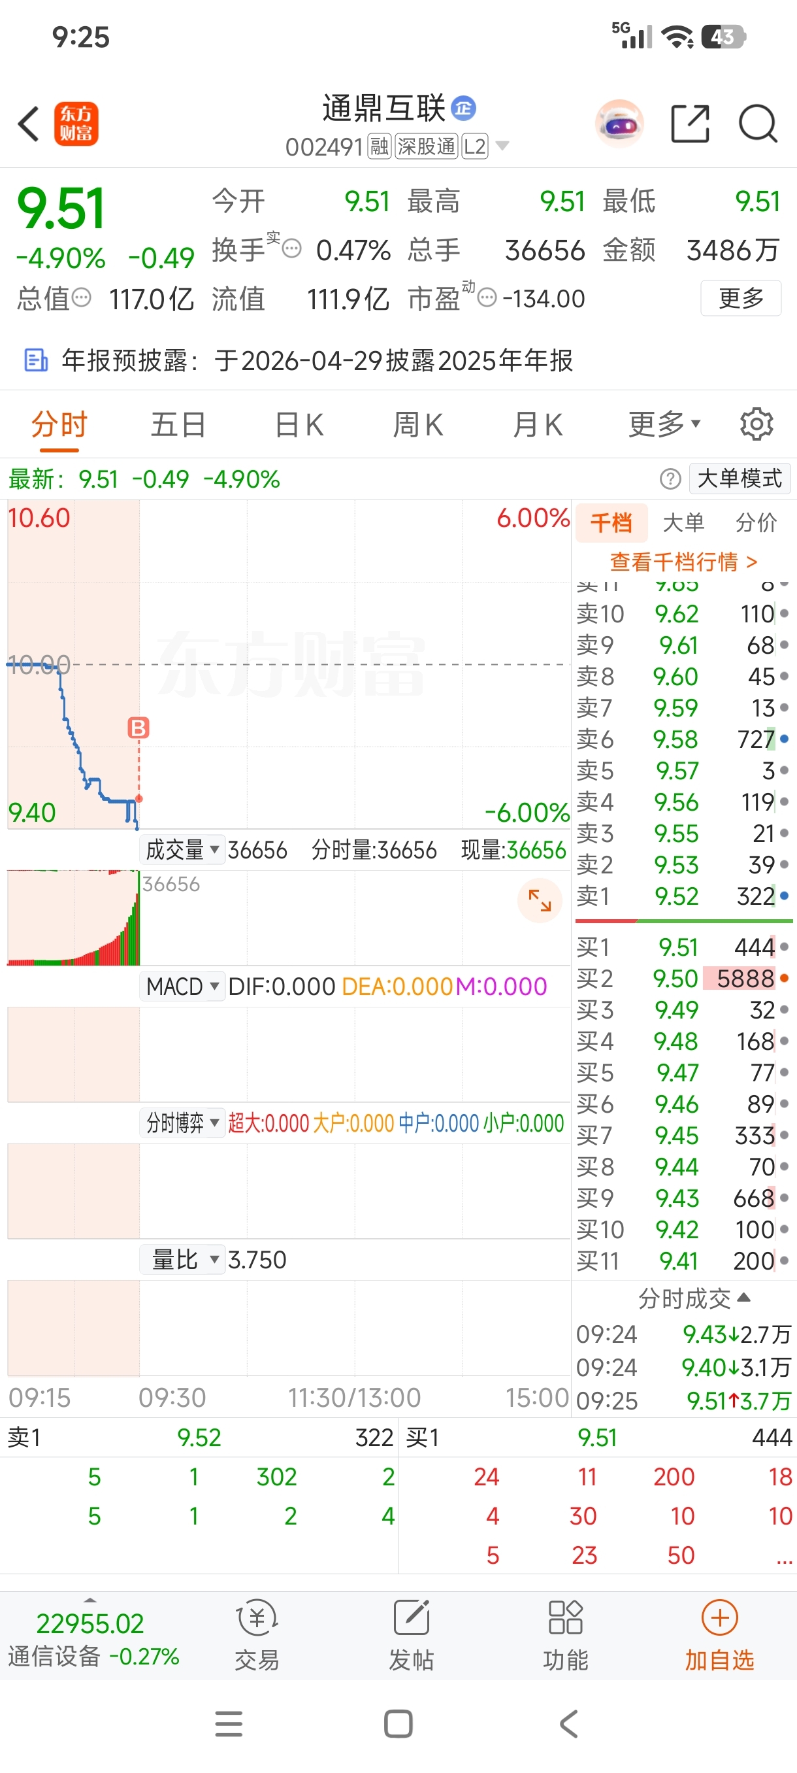Open the AI robot assistant avatar

619,124
